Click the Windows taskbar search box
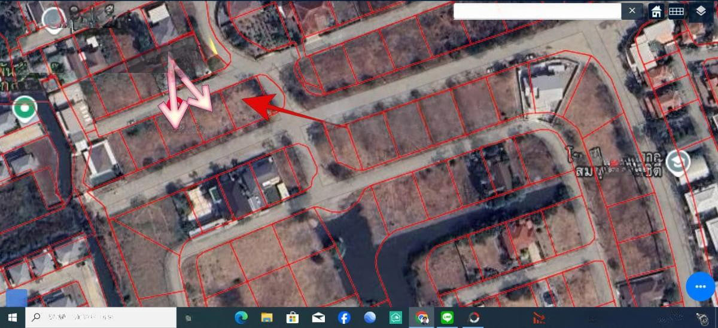 101,317
